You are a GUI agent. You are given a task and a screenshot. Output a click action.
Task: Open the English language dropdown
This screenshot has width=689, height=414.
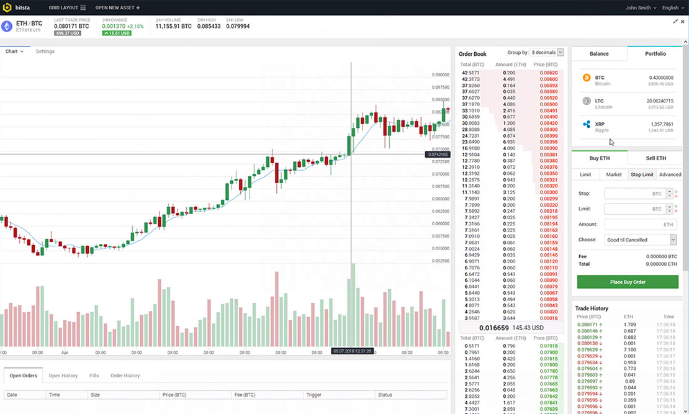click(x=673, y=7)
